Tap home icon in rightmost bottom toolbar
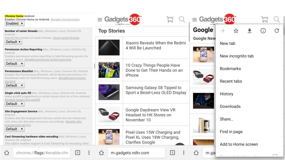The width and height of the screenshot is (285, 160). (196, 153)
